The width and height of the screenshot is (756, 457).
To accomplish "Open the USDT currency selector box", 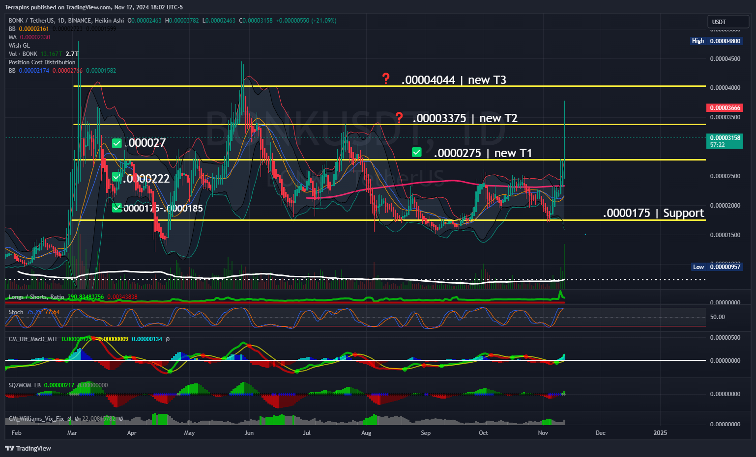I will (728, 22).
